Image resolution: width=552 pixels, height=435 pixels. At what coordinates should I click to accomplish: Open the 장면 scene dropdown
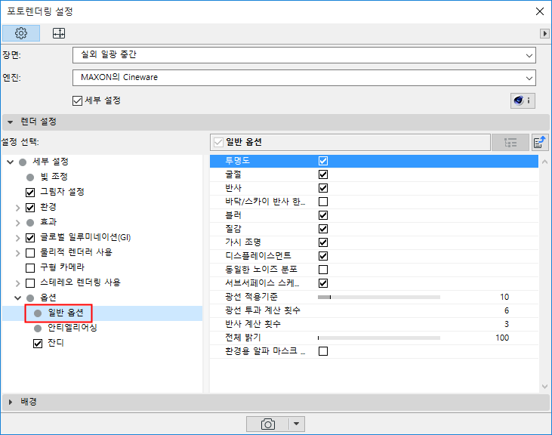click(x=304, y=55)
